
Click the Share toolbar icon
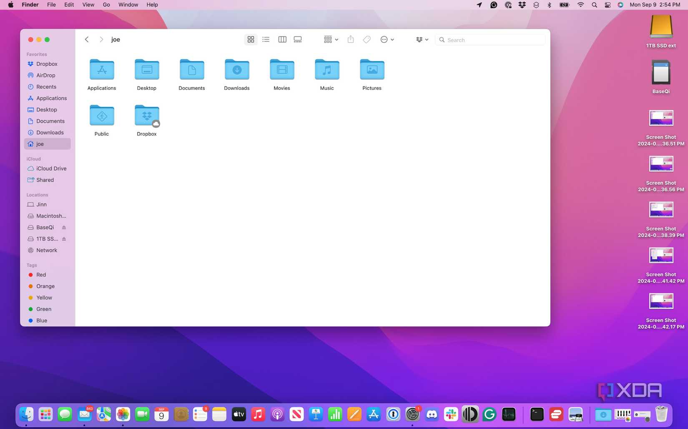click(x=351, y=40)
